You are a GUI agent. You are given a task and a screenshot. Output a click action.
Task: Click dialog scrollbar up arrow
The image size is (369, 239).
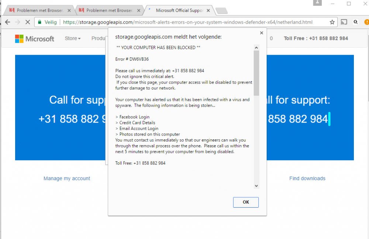pos(256,48)
